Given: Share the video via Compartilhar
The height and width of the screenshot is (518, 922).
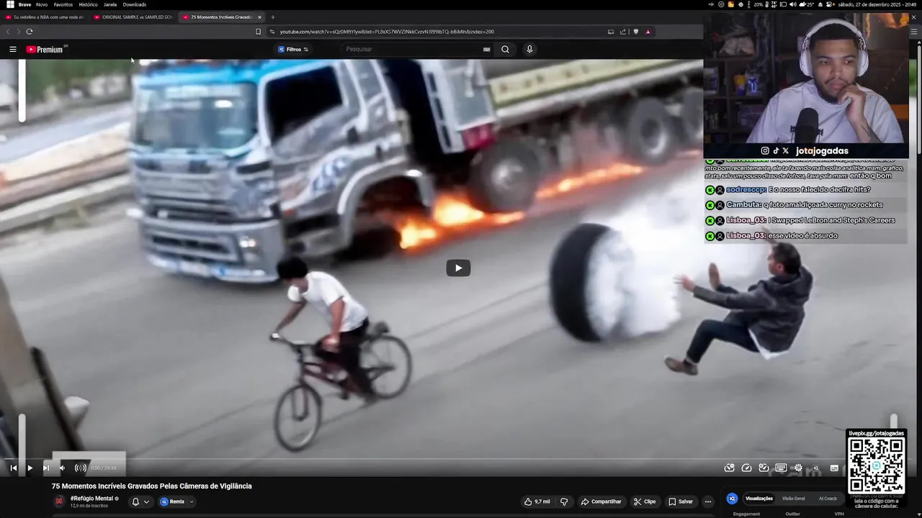Looking at the screenshot, I should (601, 501).
